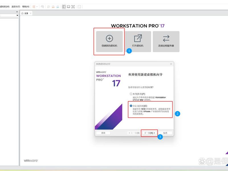Viewport: 228px width, 171px height.
Task: Open the library search dropdown arrow
Action: pyautogui.click(x=17, y=15)
